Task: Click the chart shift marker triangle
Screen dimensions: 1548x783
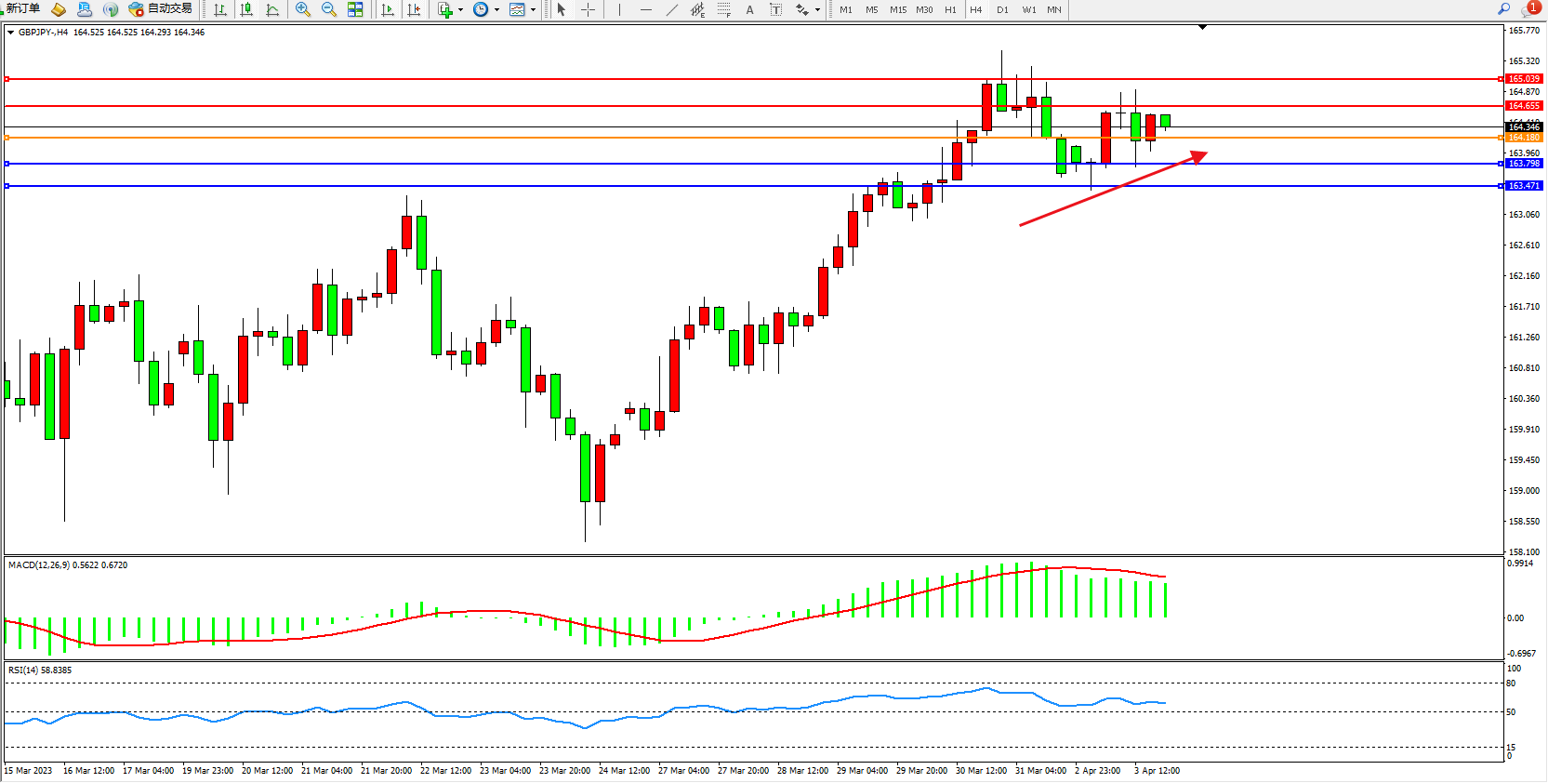Action: point(1202,28)
